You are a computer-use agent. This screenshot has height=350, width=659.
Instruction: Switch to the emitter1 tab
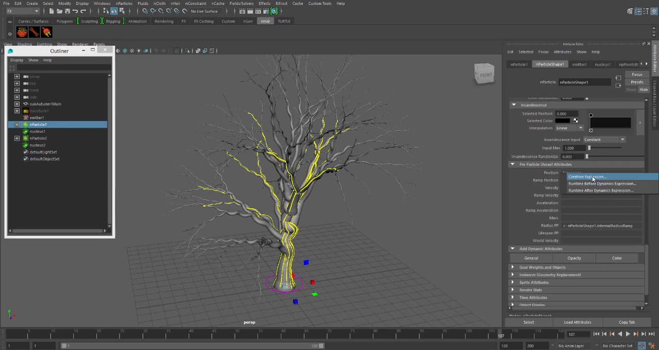(579, 64)
